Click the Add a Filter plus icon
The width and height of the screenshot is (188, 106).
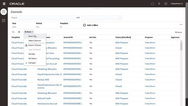click(x=84, y=25)
